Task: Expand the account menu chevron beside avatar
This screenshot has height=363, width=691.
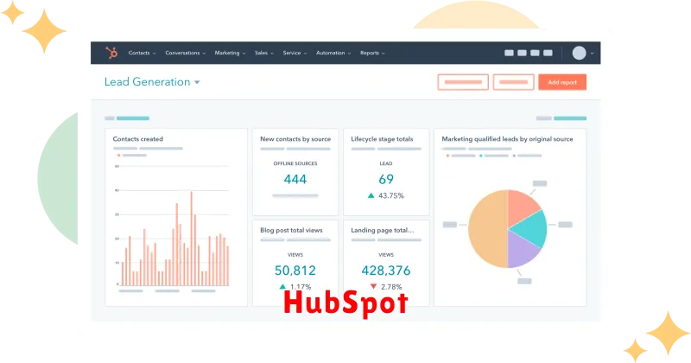Action: click(x=593, y=54)
